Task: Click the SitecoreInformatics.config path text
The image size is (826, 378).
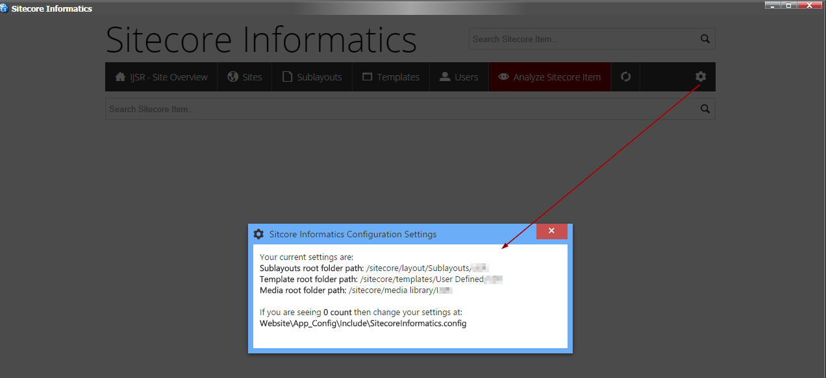Action: coord(363,323)
